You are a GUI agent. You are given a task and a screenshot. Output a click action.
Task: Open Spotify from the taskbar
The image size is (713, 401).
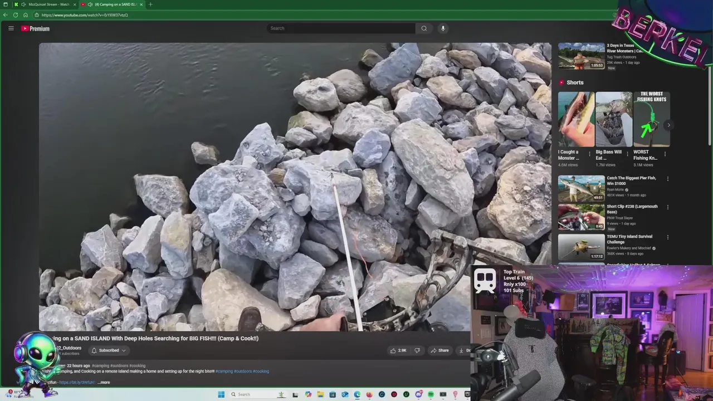(431, 394)
